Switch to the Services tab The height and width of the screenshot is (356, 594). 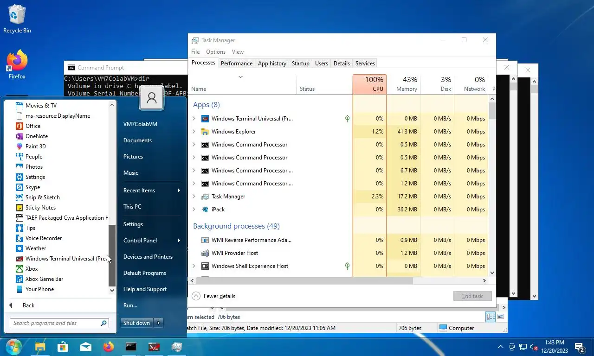(365, 64)
